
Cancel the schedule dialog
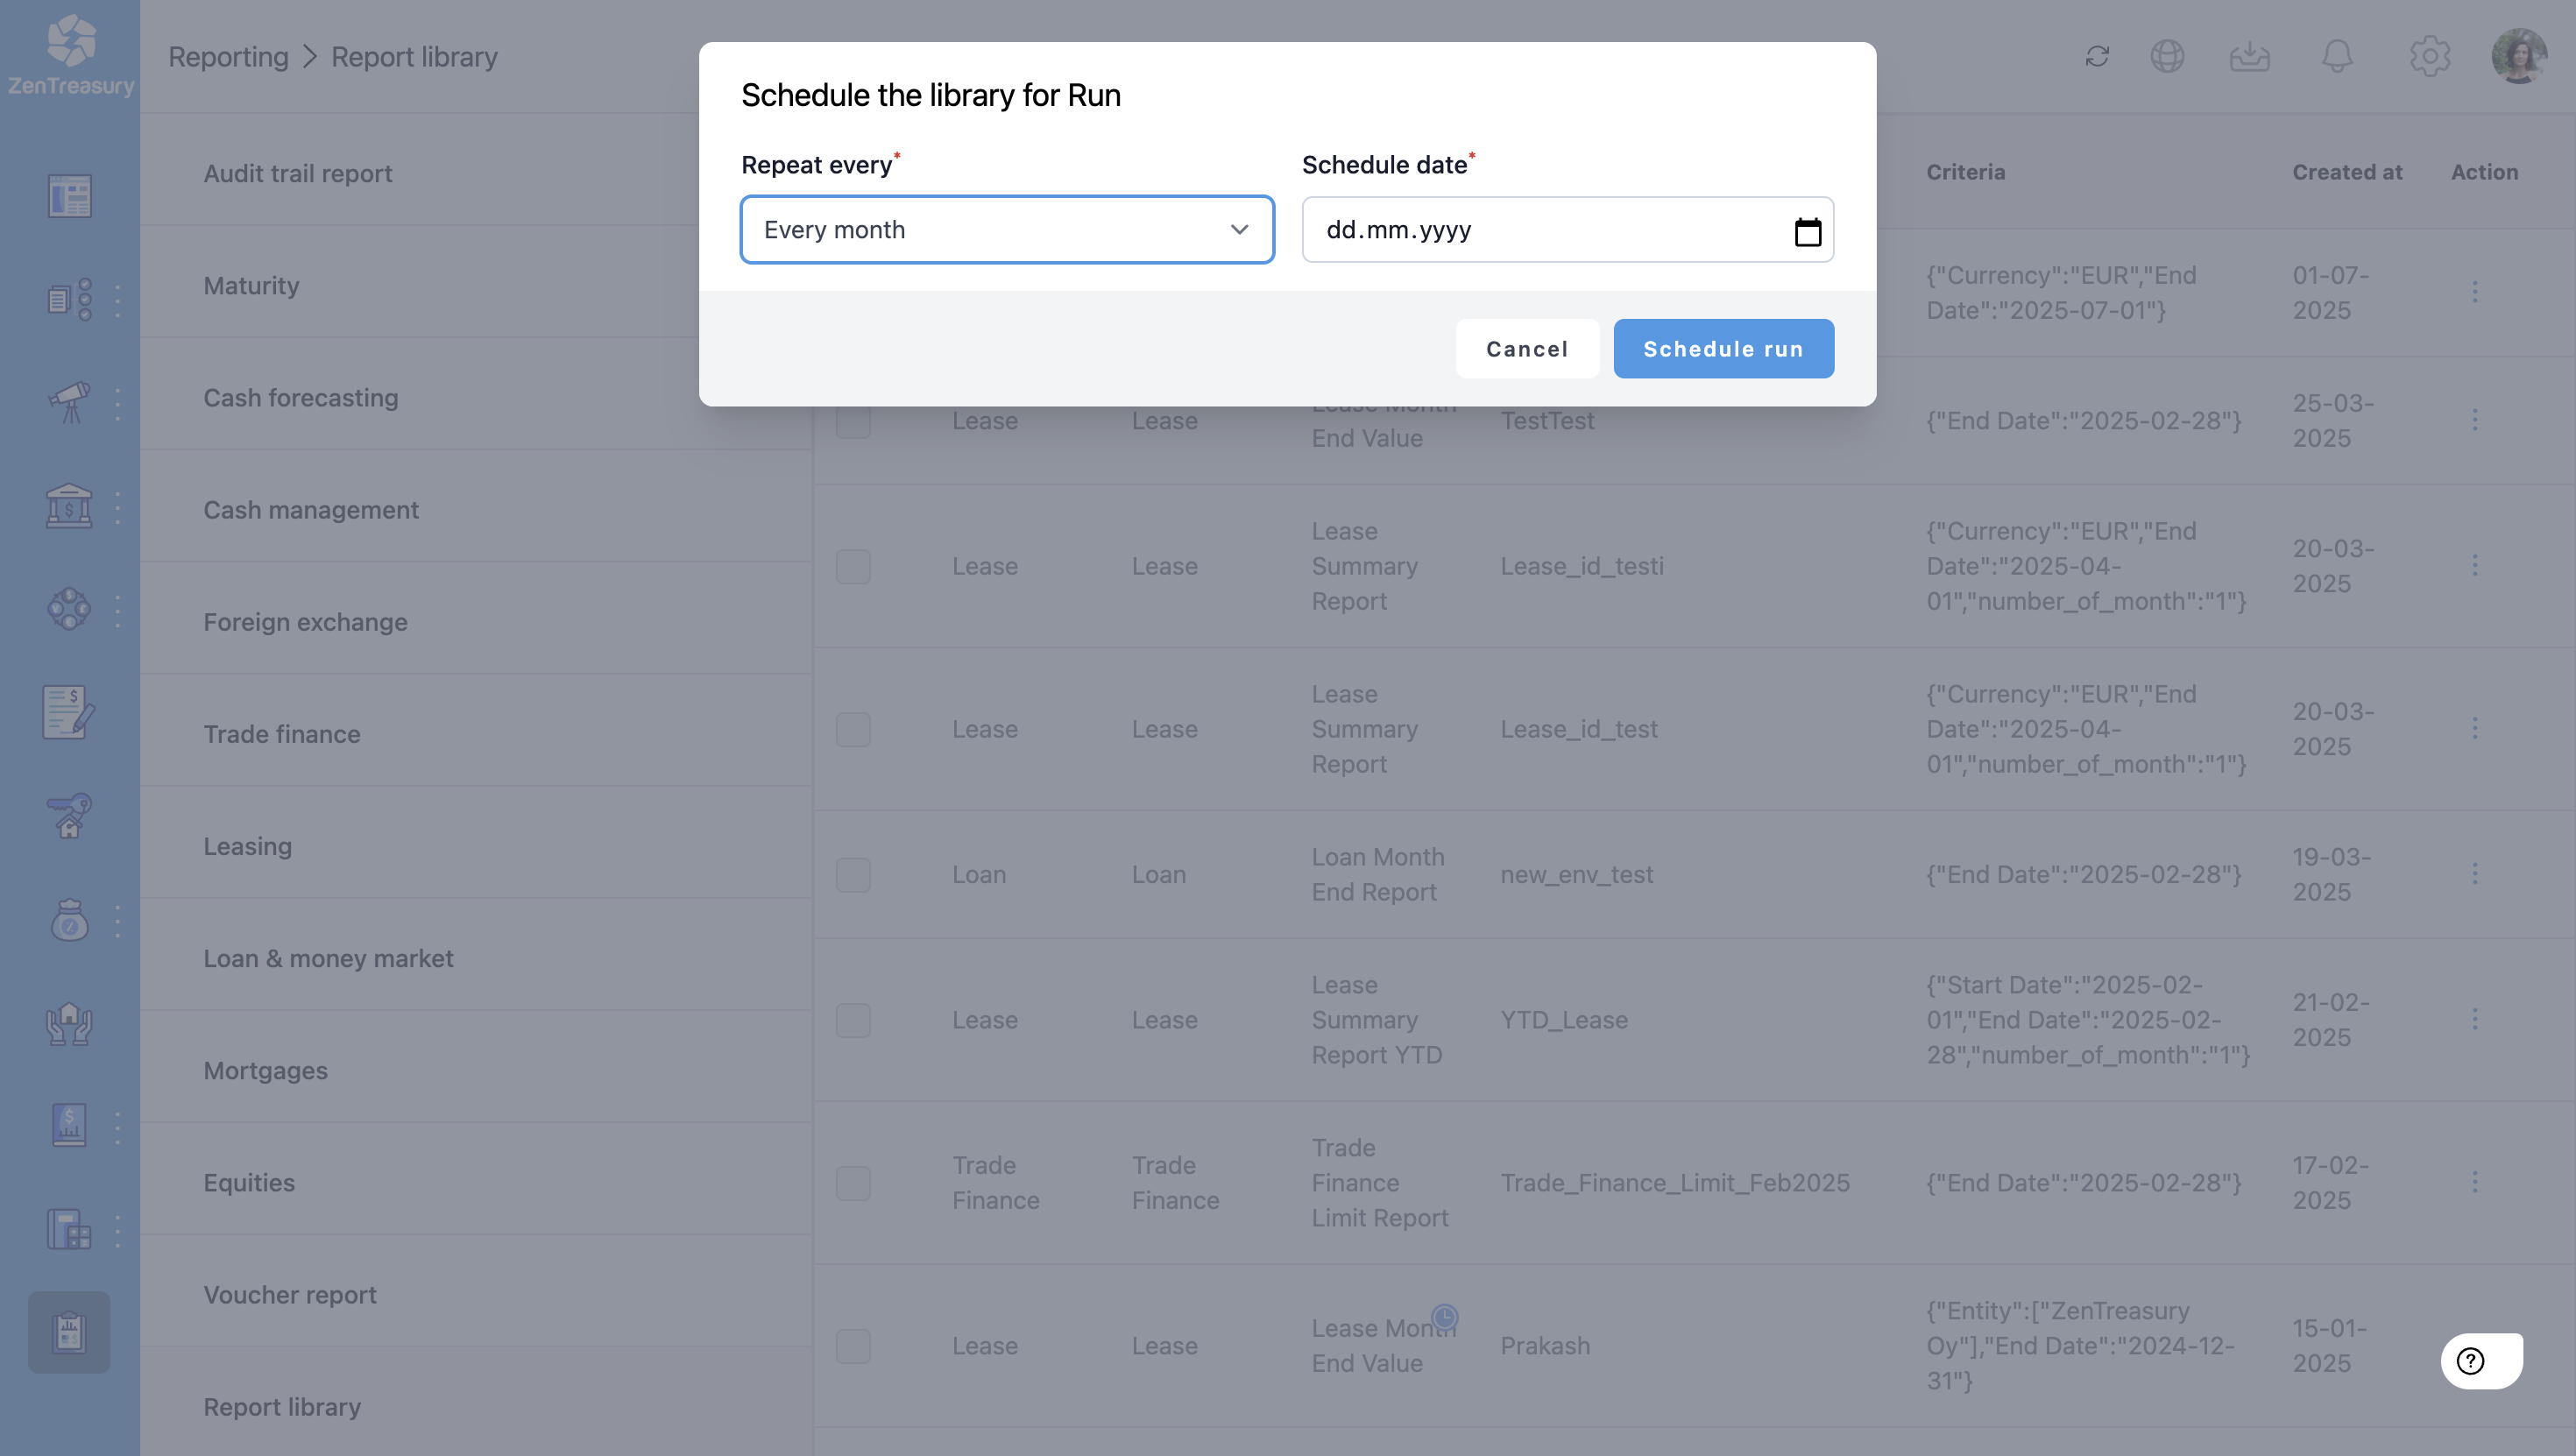pyautogui.click(x=1526, y=349)
